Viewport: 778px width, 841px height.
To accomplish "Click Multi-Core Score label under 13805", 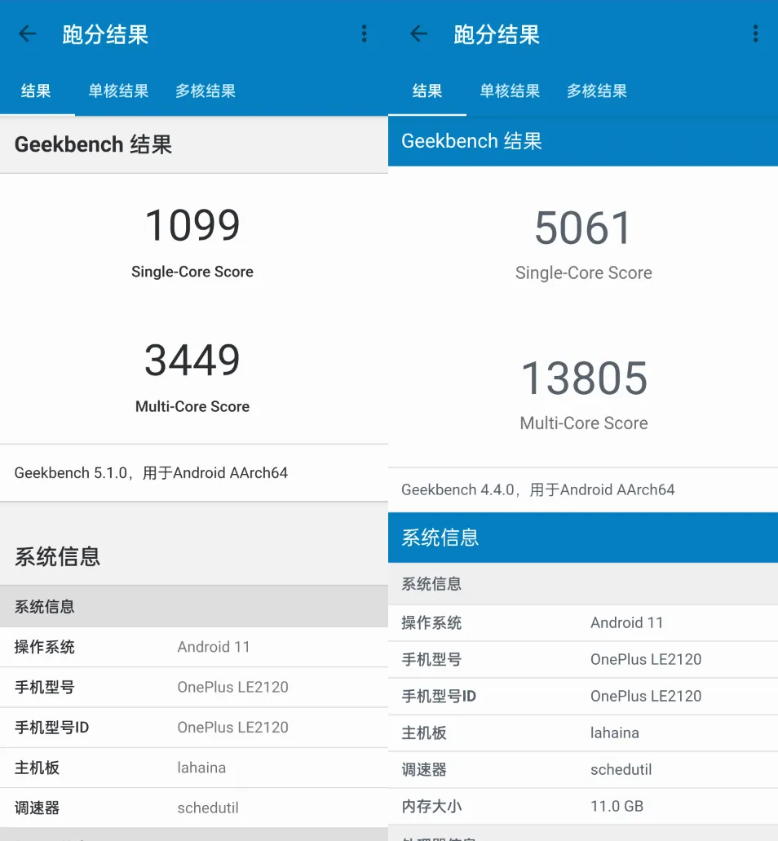I will (x=584, y=423).
